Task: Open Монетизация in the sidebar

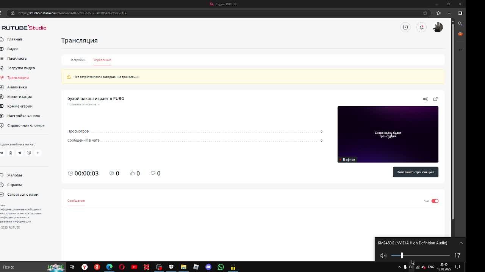Action: 19,97
